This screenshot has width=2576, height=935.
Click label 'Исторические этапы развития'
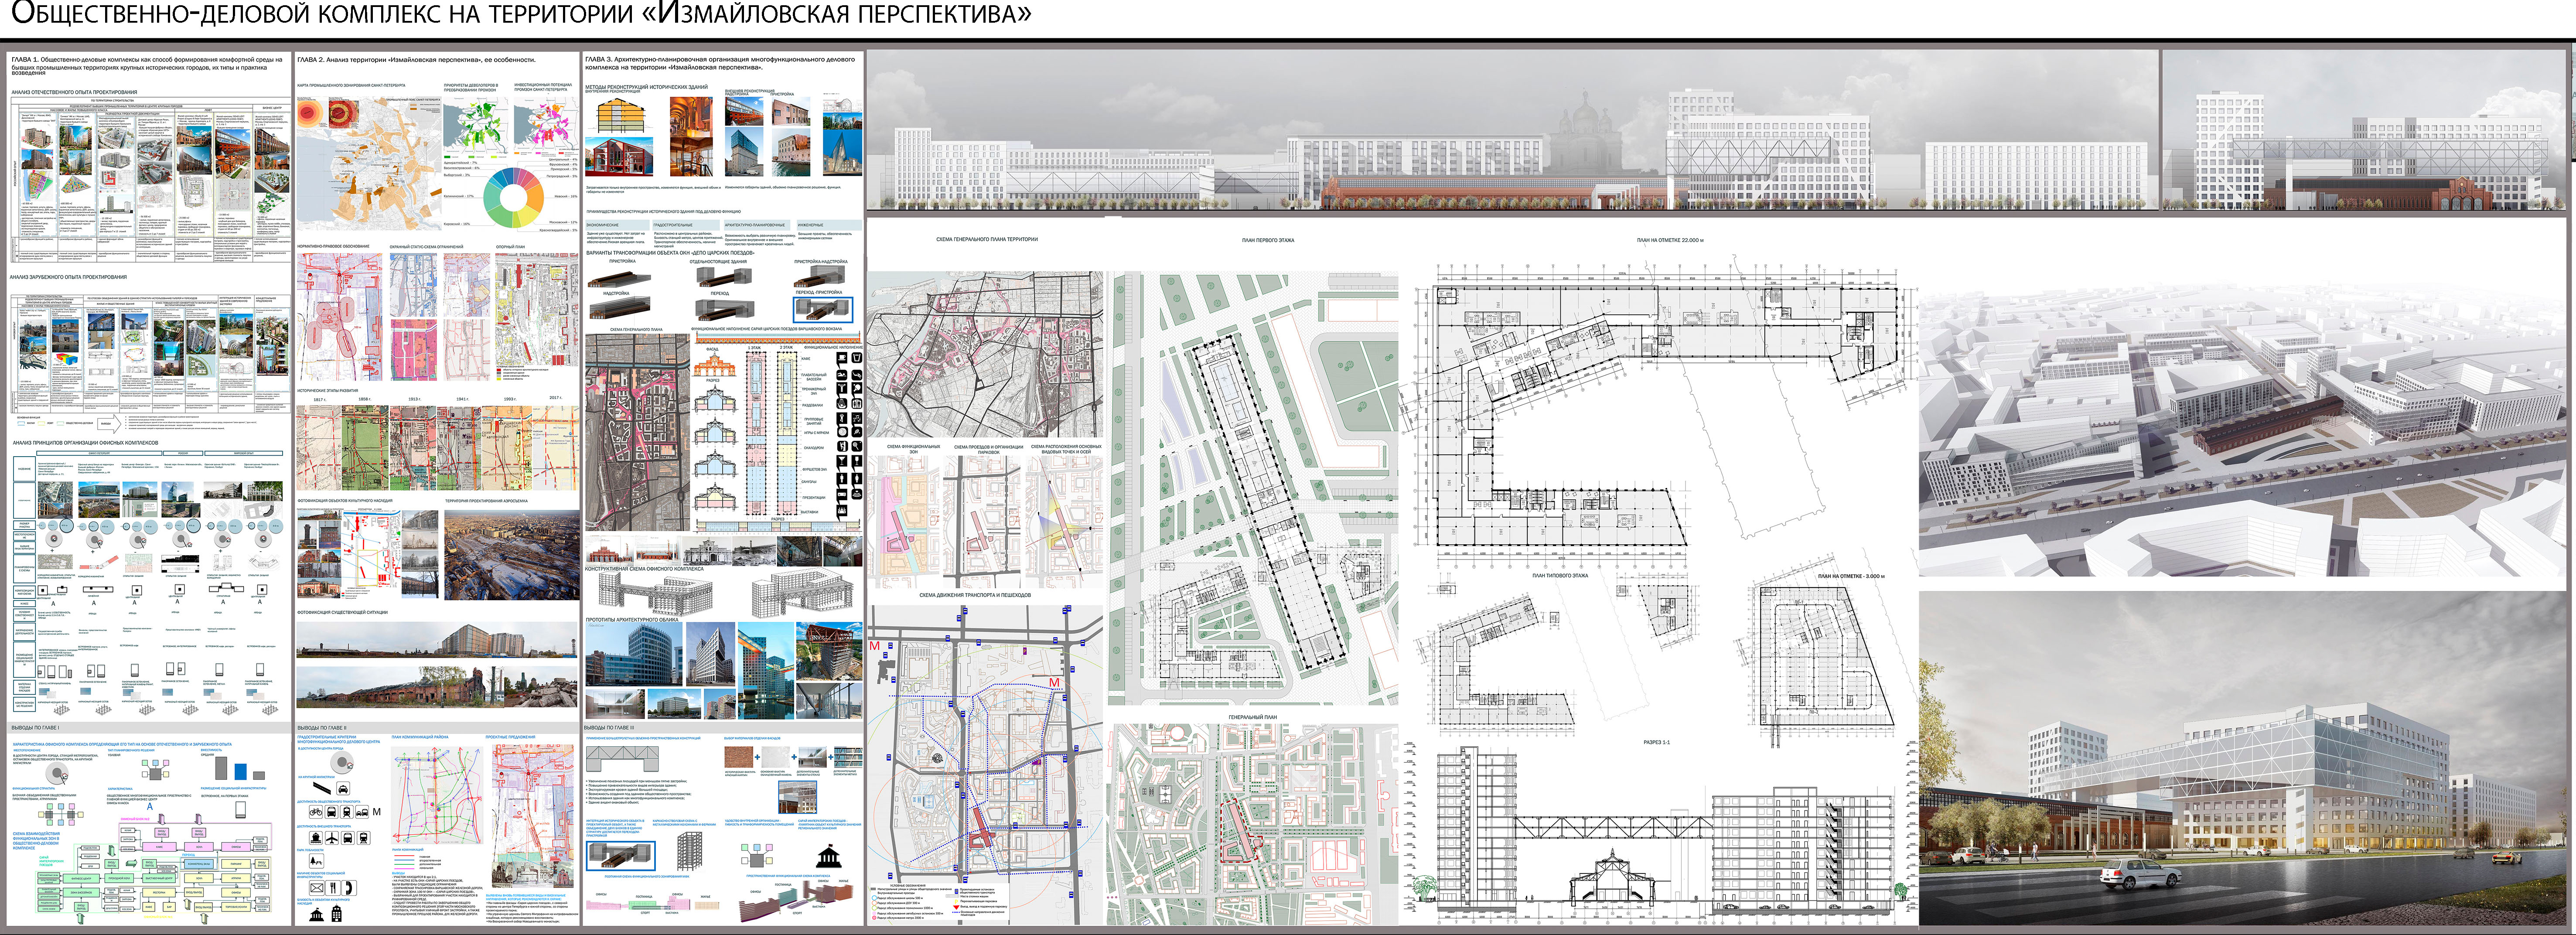(x=328, y=391)
